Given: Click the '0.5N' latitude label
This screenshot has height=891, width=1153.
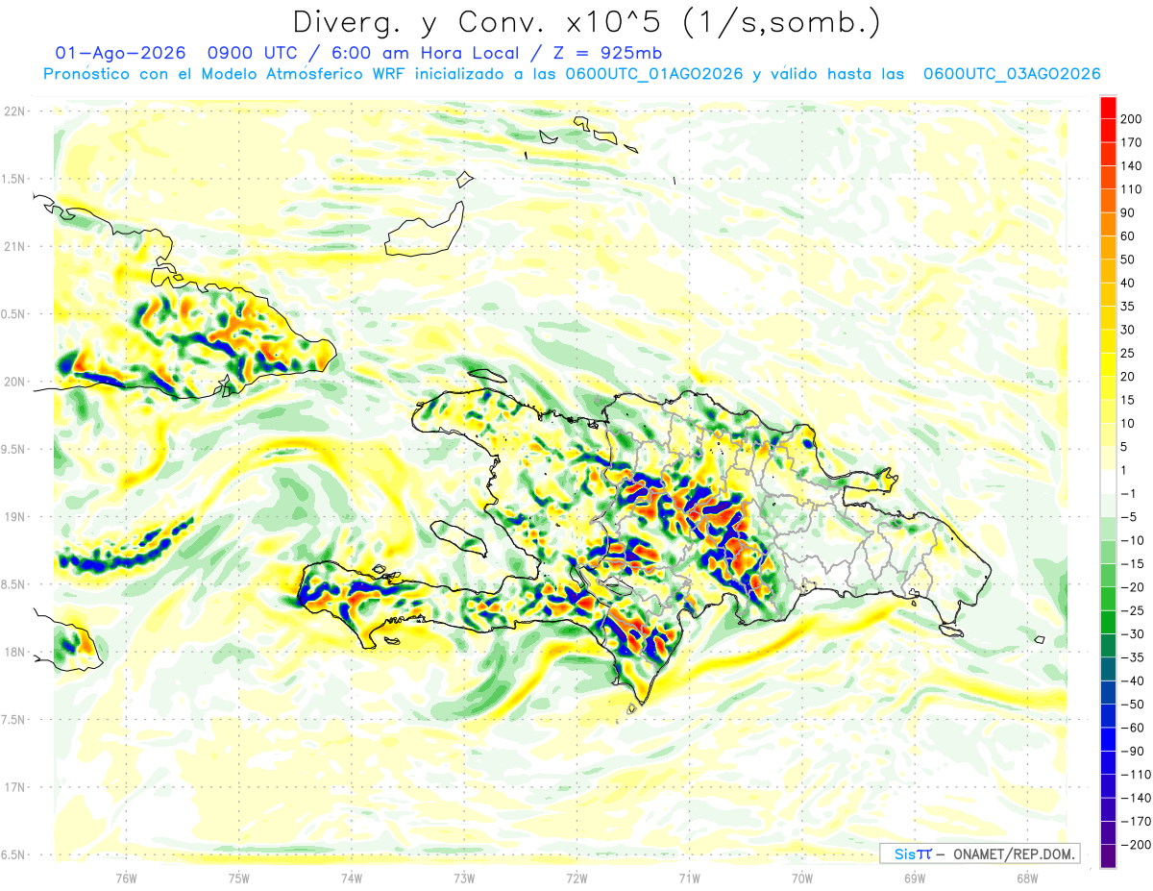Looking at the screenshot, I should pos(14,313).
